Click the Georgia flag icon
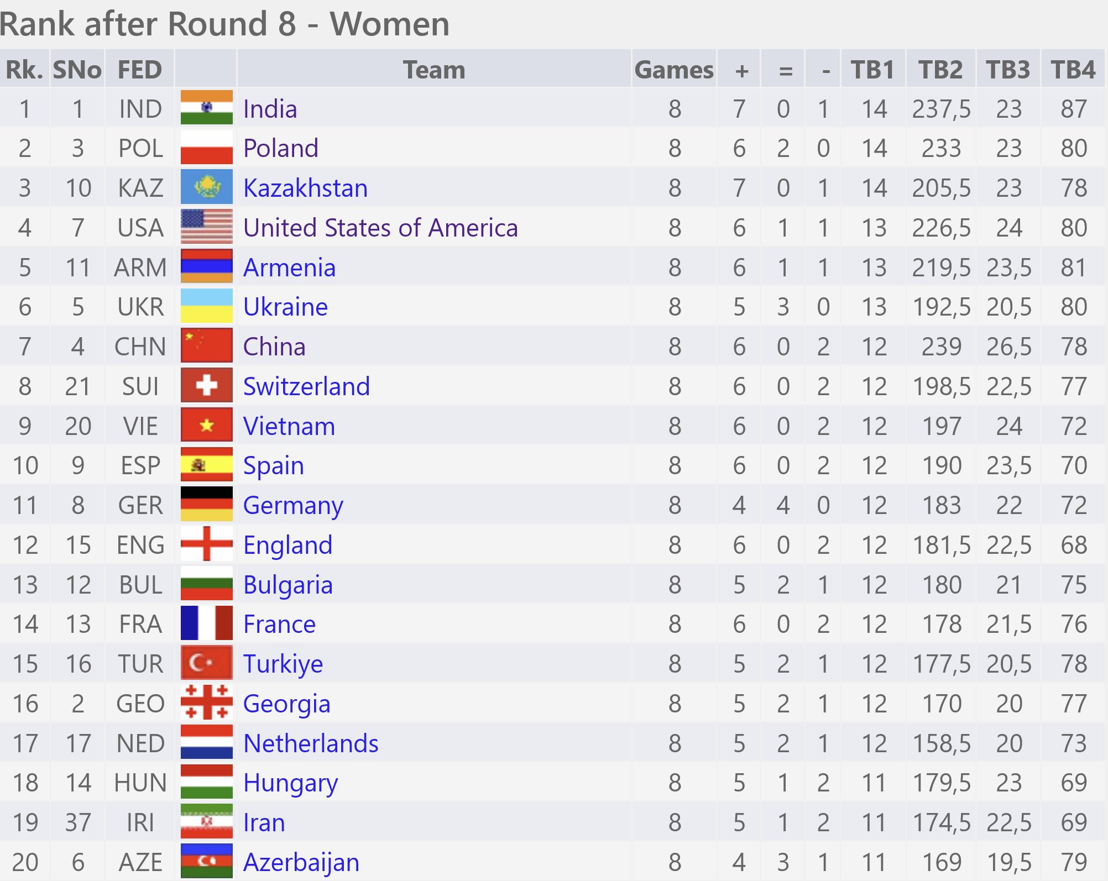This screenshot has height=881, width=1108. point(206,703)
